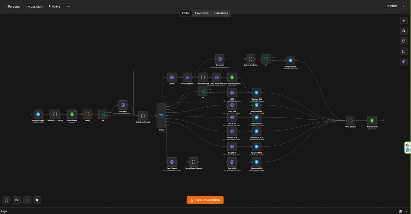Image resolution: width=411 pixels, height=214 pixels.
Task: Add a sticky note to the canvas
Action: (403, 41)
